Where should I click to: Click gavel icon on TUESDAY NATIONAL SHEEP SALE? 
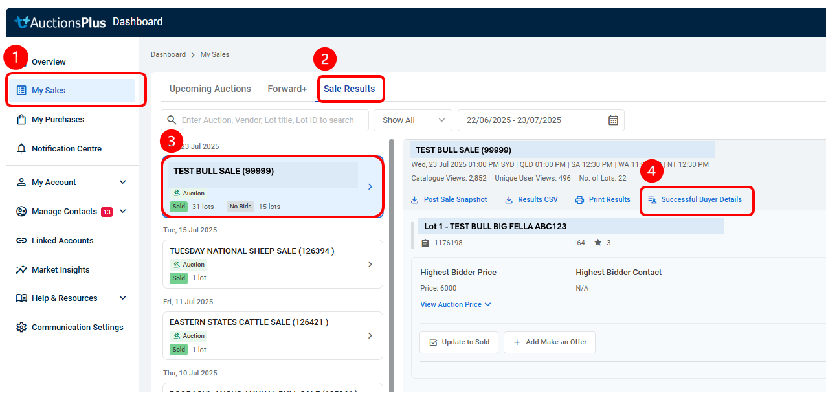[176, 264]
